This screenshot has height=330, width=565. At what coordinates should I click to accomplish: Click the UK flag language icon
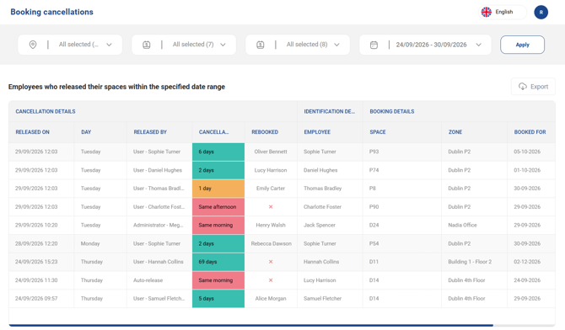486,12
